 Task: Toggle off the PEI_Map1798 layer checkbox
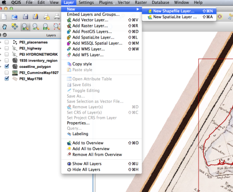pyautogui.click(x=7, y=78)
